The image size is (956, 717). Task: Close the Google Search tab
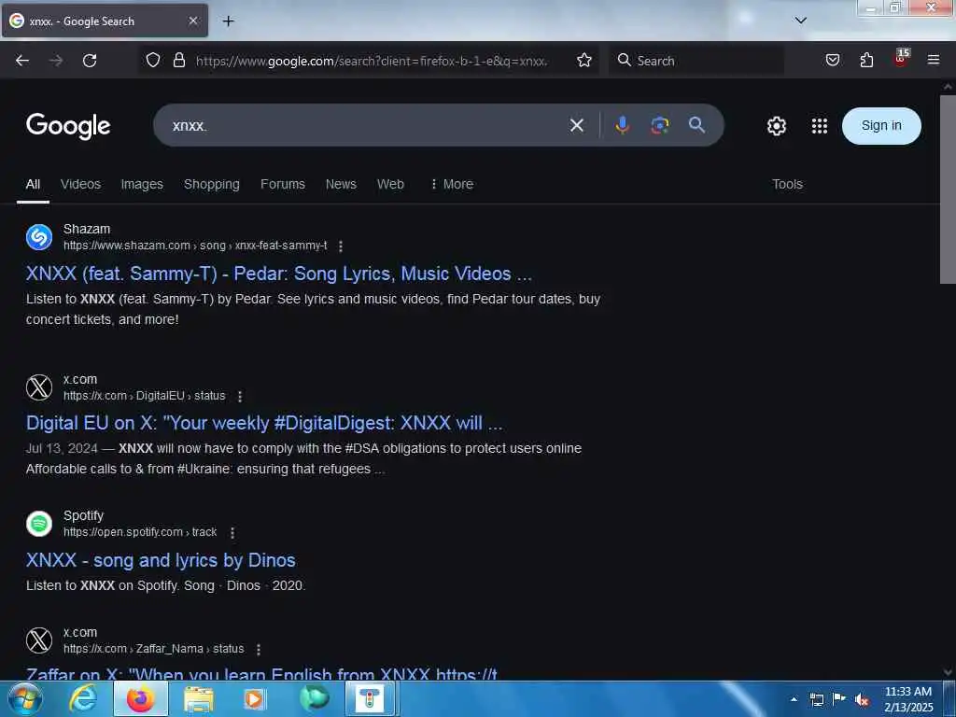pos(192,21)
